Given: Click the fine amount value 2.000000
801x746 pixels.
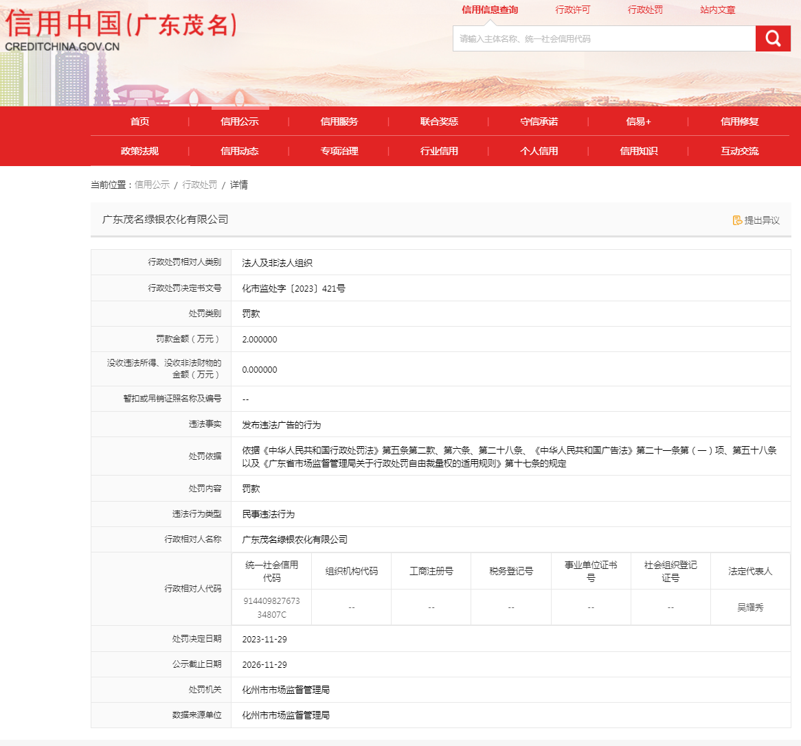Looking at the screenshot, I should tap(260, 339).
